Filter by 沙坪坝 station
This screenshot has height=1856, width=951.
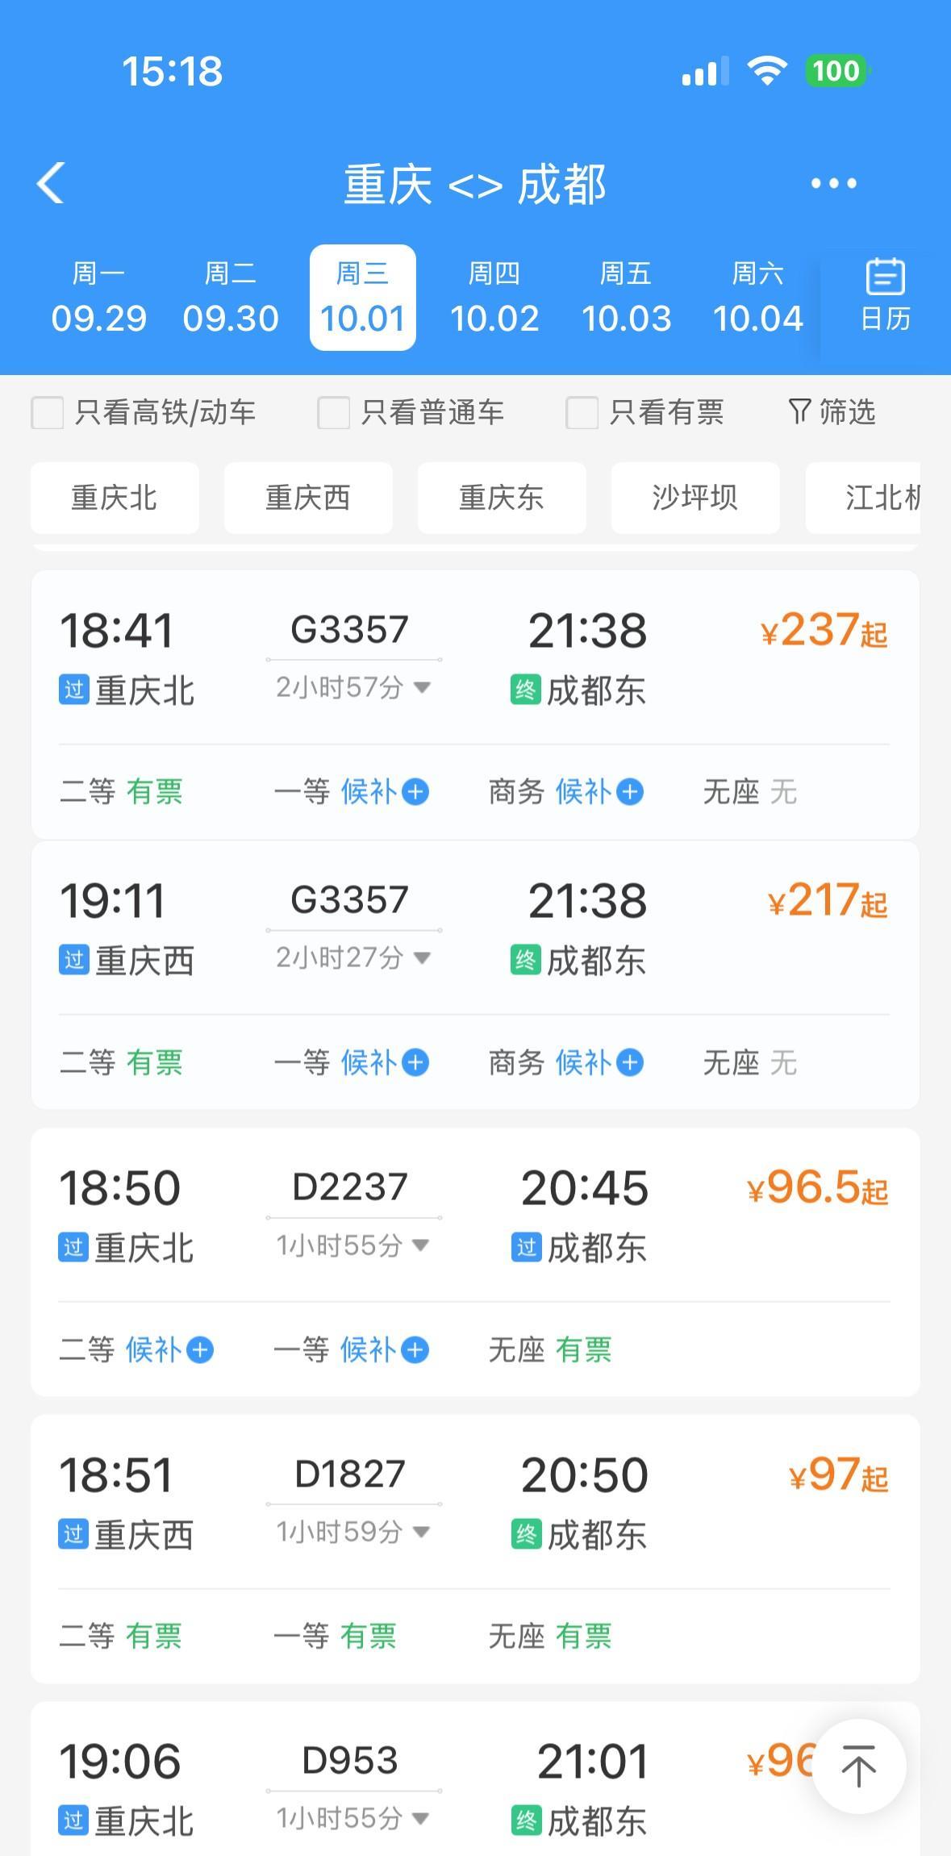click(x=694, y=498)
